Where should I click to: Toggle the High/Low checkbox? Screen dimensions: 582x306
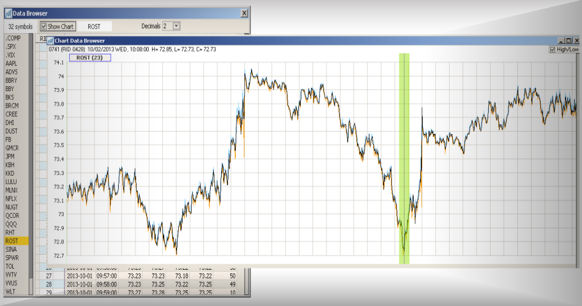pos(553,50)
